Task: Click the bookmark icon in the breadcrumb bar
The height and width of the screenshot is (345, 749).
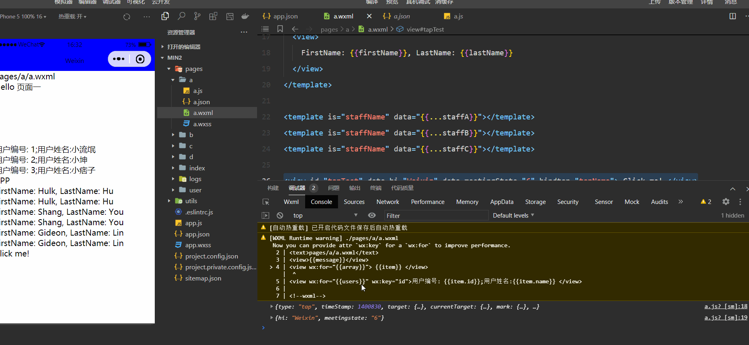Action: click(280, 29)
